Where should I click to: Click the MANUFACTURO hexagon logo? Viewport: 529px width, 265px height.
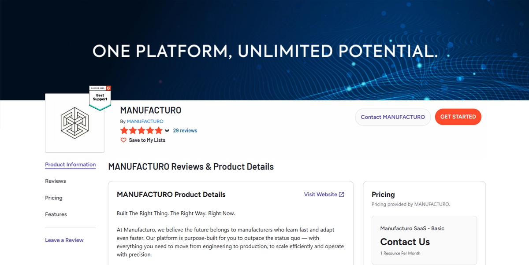(75, 123)
